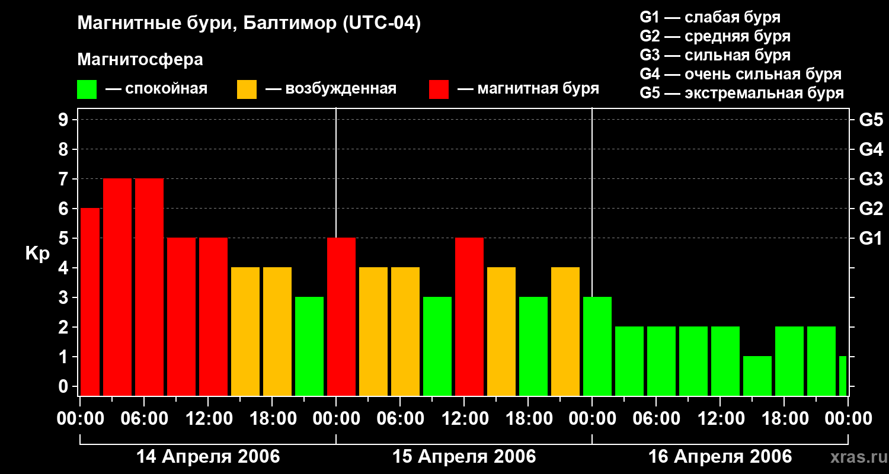Viewport: 889px width, 474px height.
Task: Click the Магнитосфера heading
Action: [140, 60]
